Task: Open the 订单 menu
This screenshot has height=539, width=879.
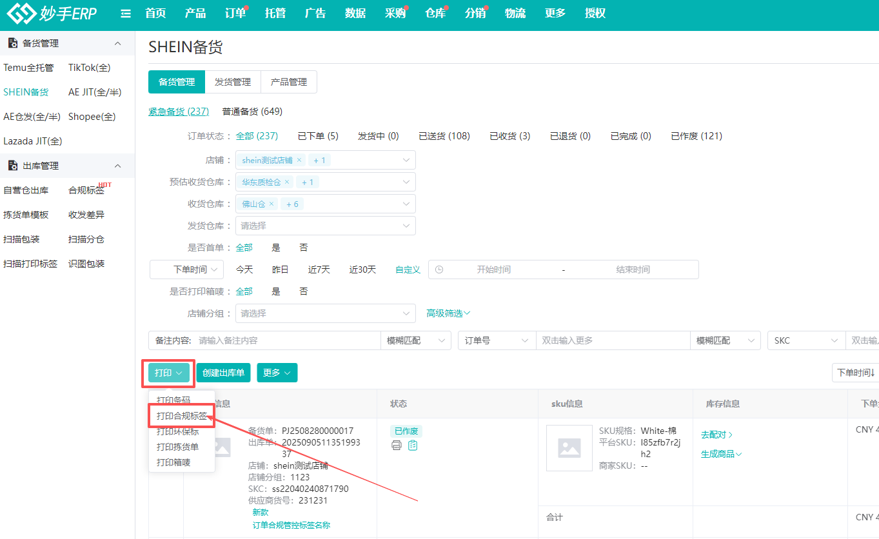Action: tap(235, 14)
